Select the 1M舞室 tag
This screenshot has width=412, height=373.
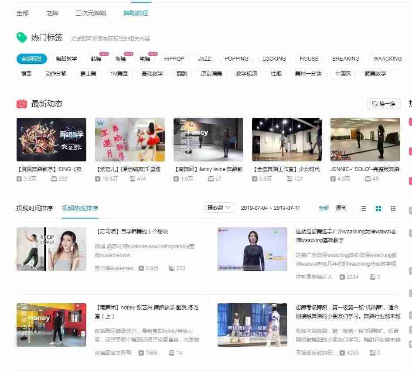119,74
